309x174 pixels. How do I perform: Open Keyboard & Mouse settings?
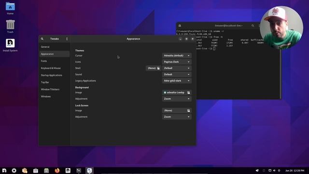tap(55, 68)
